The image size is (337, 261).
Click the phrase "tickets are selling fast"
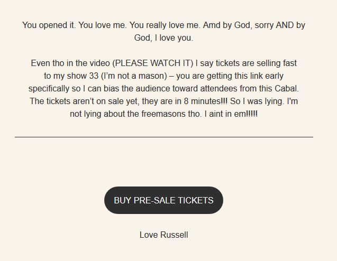(252, 63)
